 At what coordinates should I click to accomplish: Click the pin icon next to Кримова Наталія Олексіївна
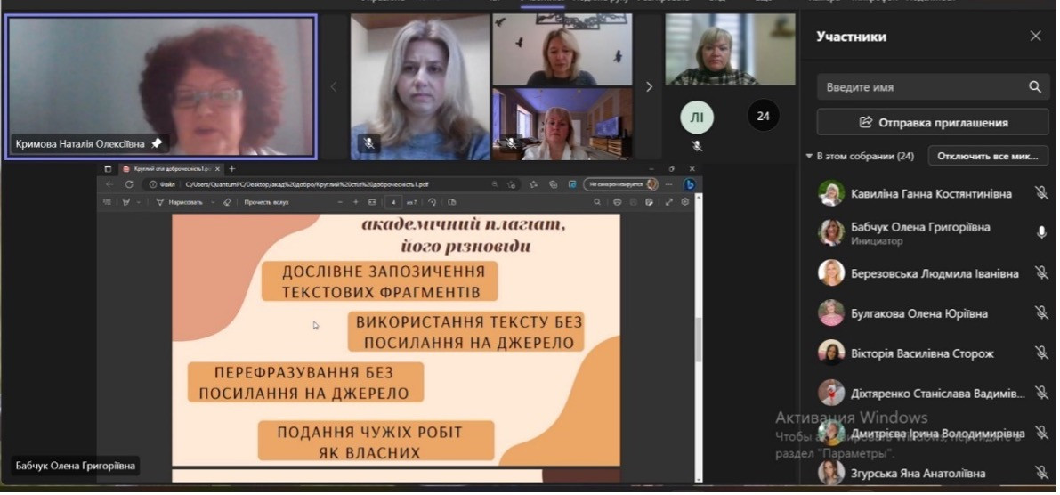pyautogui.click(x=157, y=143)
